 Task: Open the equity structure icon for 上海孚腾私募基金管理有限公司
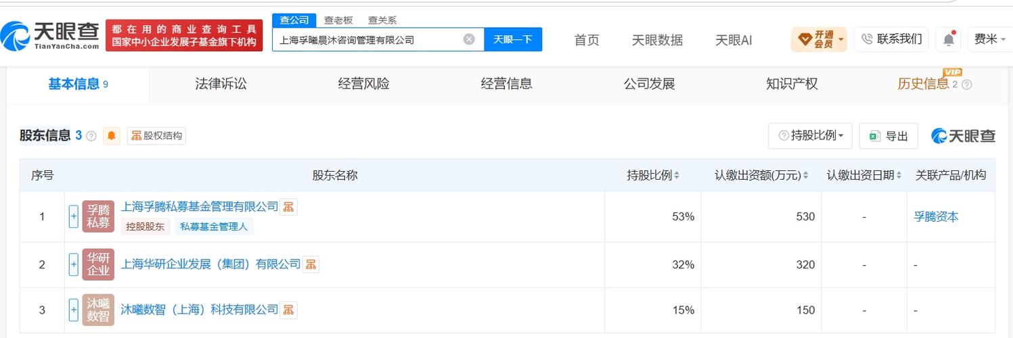click(288, 207)
